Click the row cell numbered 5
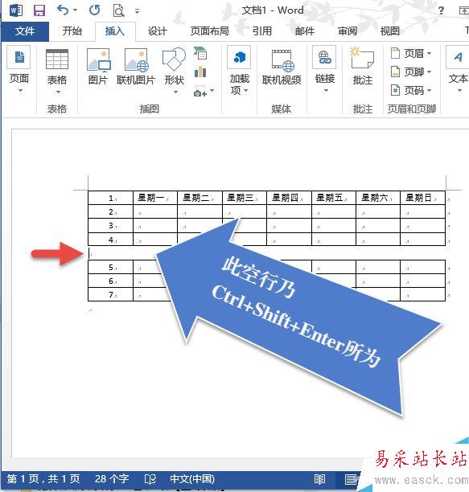The width and height of the screenshot is (469, 492). (110, 267)
